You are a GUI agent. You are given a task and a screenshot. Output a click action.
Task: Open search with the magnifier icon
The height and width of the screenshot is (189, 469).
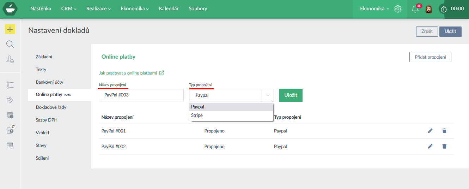click(x=10, y=44)
